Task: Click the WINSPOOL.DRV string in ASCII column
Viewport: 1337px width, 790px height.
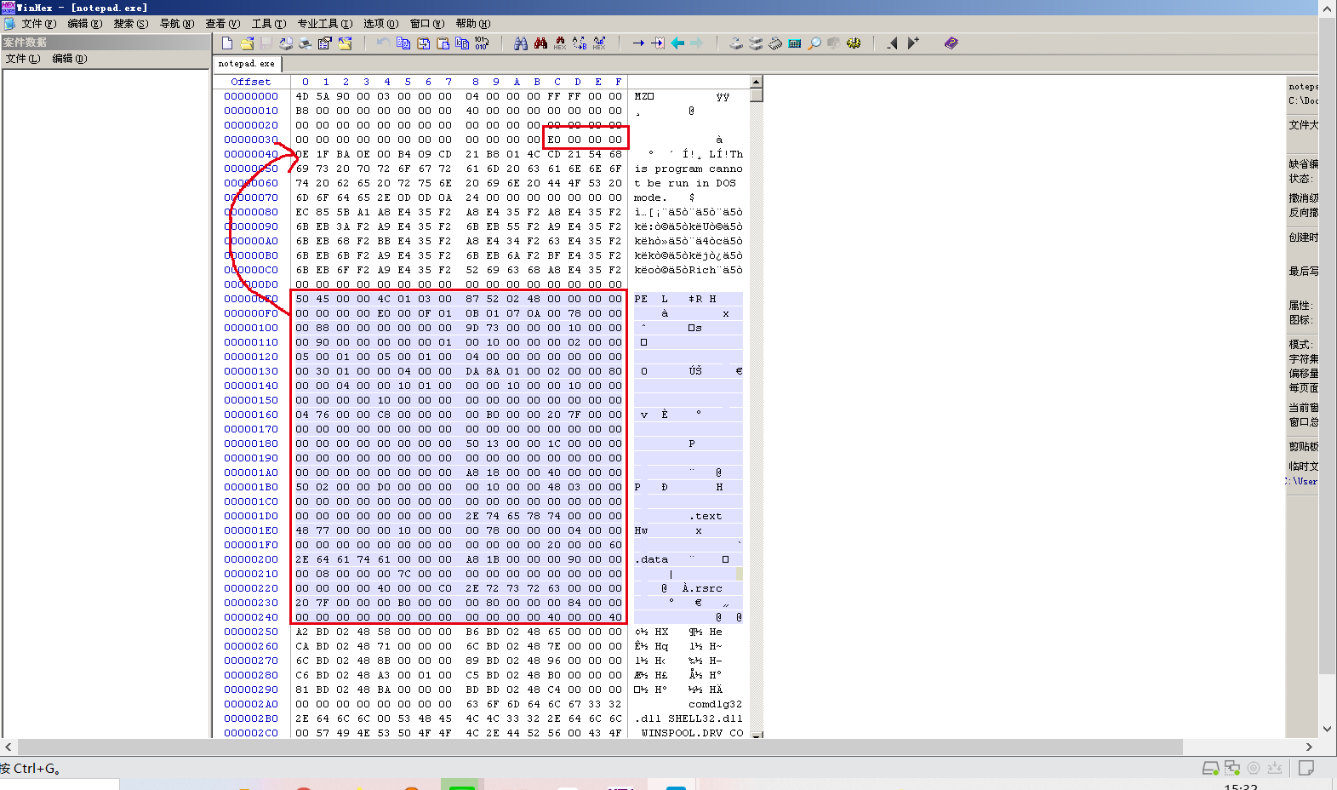Action: (682, 733)
